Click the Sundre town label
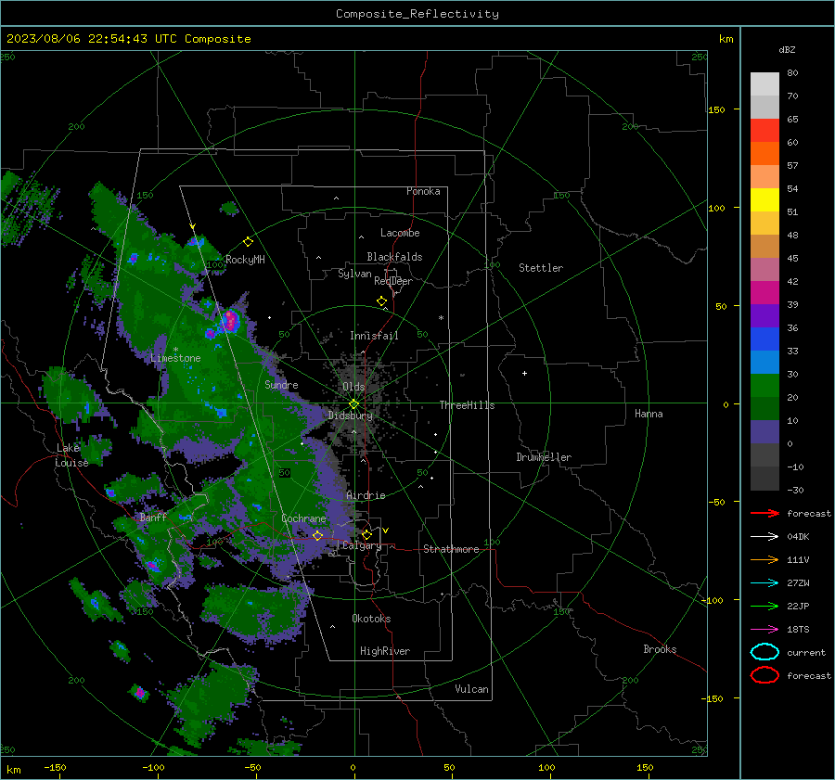This screenshot has width=835, height=780. click(x=281, y=384)
